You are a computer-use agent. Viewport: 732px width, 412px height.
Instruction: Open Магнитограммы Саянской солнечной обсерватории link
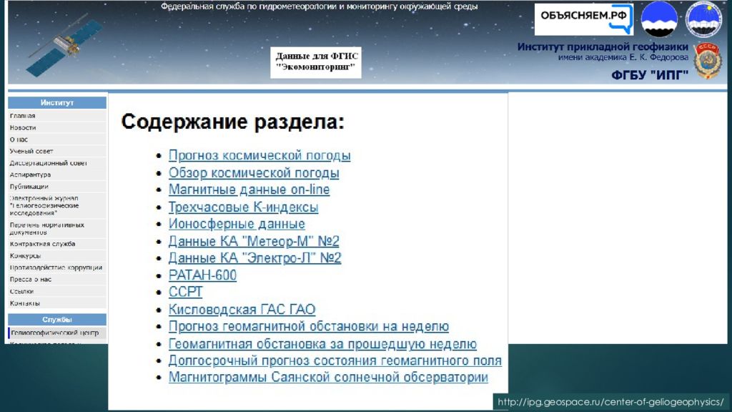(x=328, y=378)
